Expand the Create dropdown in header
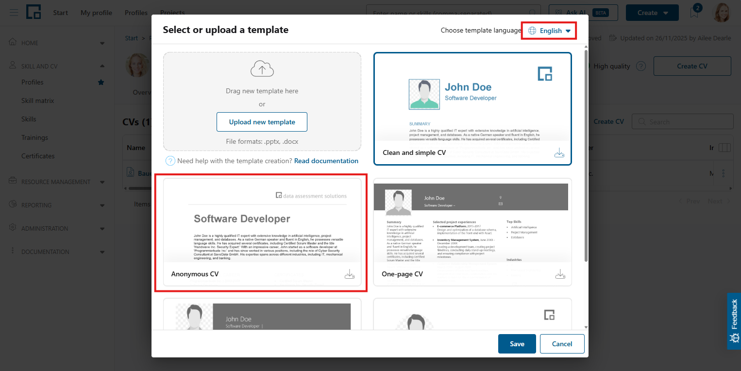Image resolution: width=741 pixels, height=371 pixels. [x=652, y=13]
